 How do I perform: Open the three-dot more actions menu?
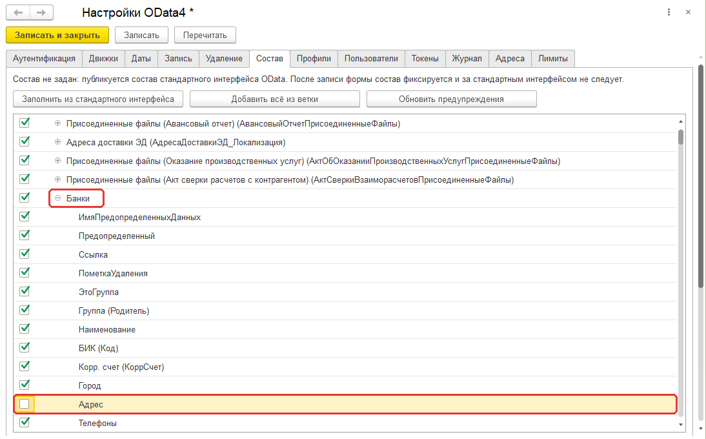tap(669, 12)
